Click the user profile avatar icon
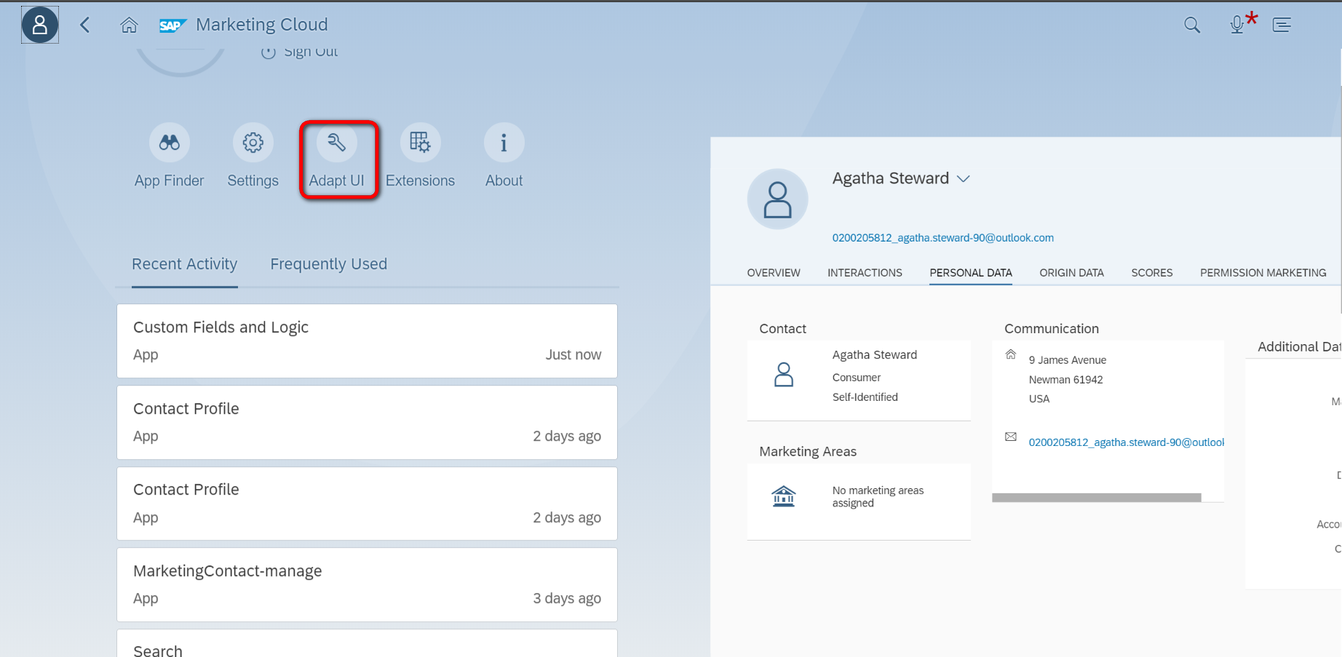The height and width of the screenshot is (657, 1342). (40, 25)
